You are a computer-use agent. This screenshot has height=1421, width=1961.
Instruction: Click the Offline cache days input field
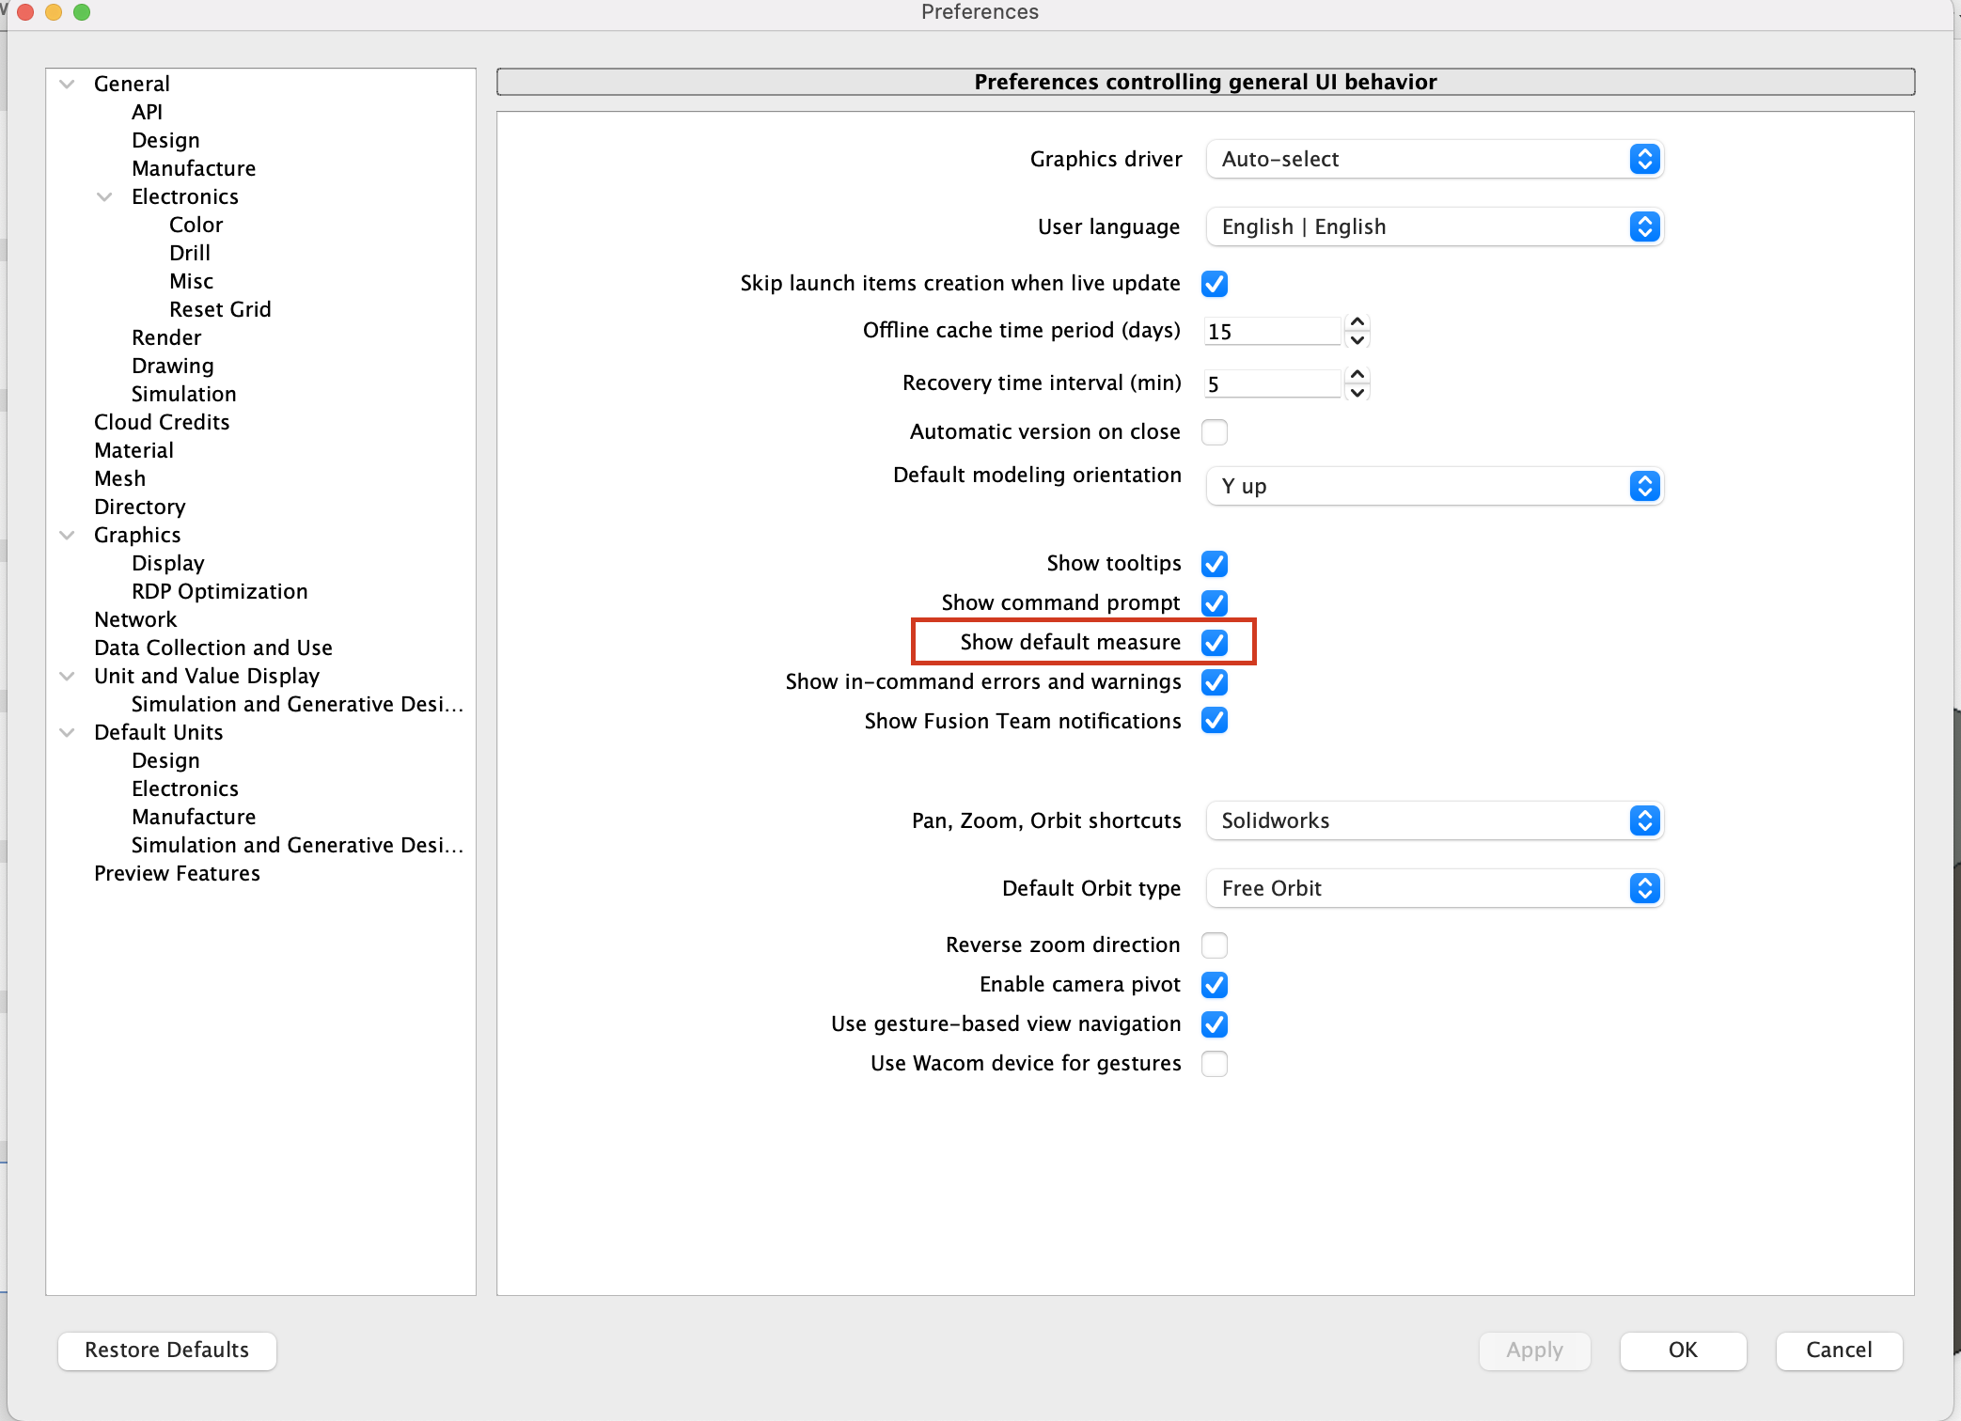pyautogui.click(x=1273, y=332)
